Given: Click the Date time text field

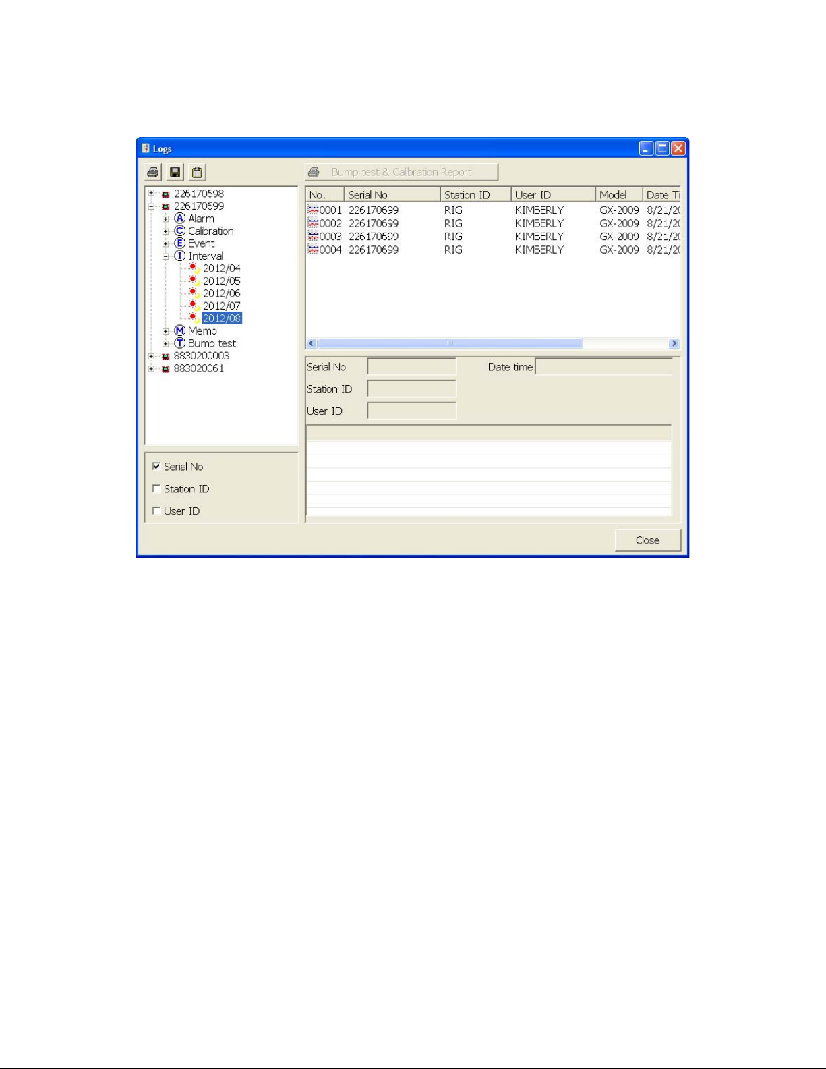Looking at the screenshot, I should [603, 366].
